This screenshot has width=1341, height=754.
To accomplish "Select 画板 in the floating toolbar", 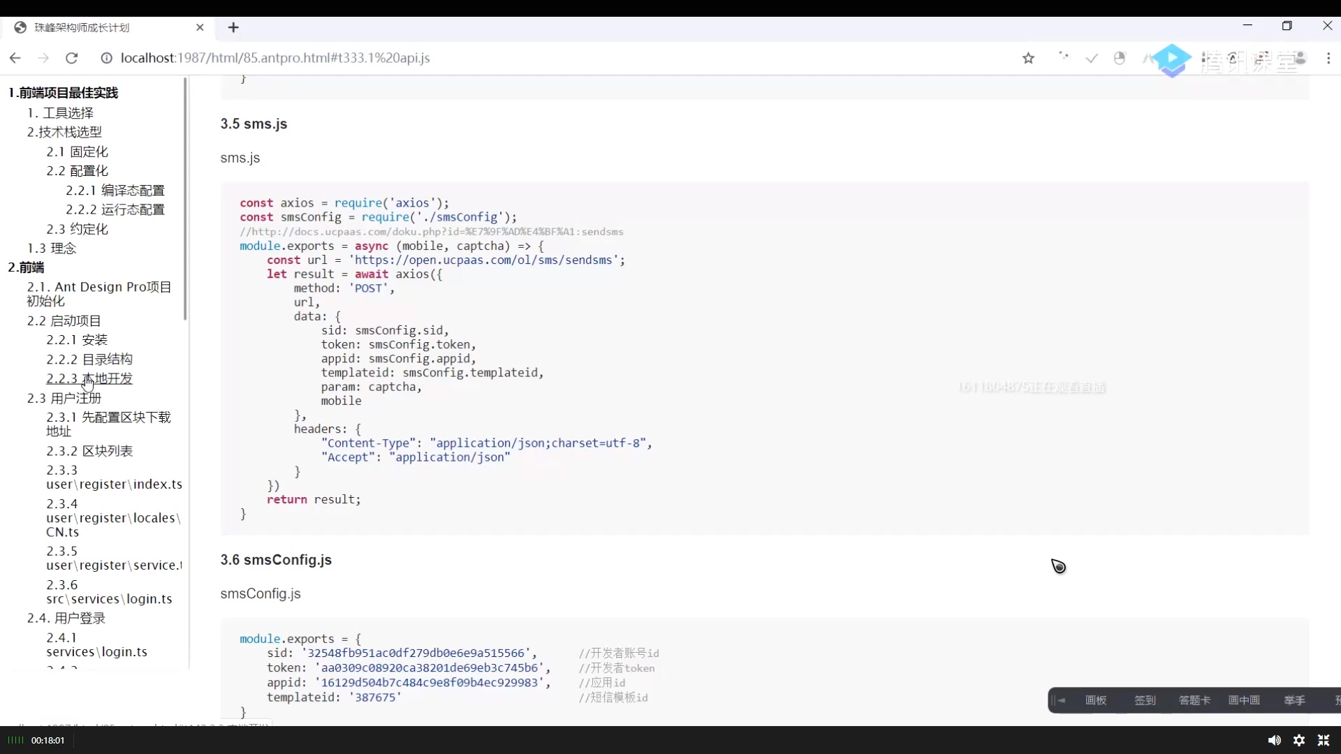I will point(1096,700).
